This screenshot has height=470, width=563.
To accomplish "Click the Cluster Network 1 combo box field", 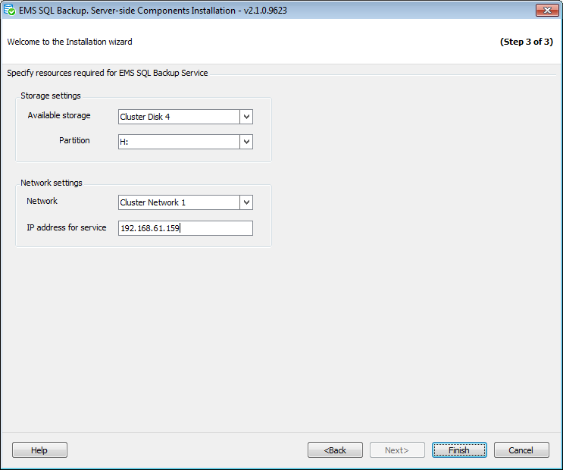I will tap(186, 202).
